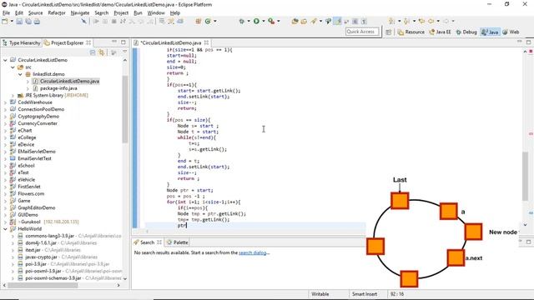Open the dropdown arrow beside Run button
Viewport: 534px width, 300px height.
click(264, 21)
